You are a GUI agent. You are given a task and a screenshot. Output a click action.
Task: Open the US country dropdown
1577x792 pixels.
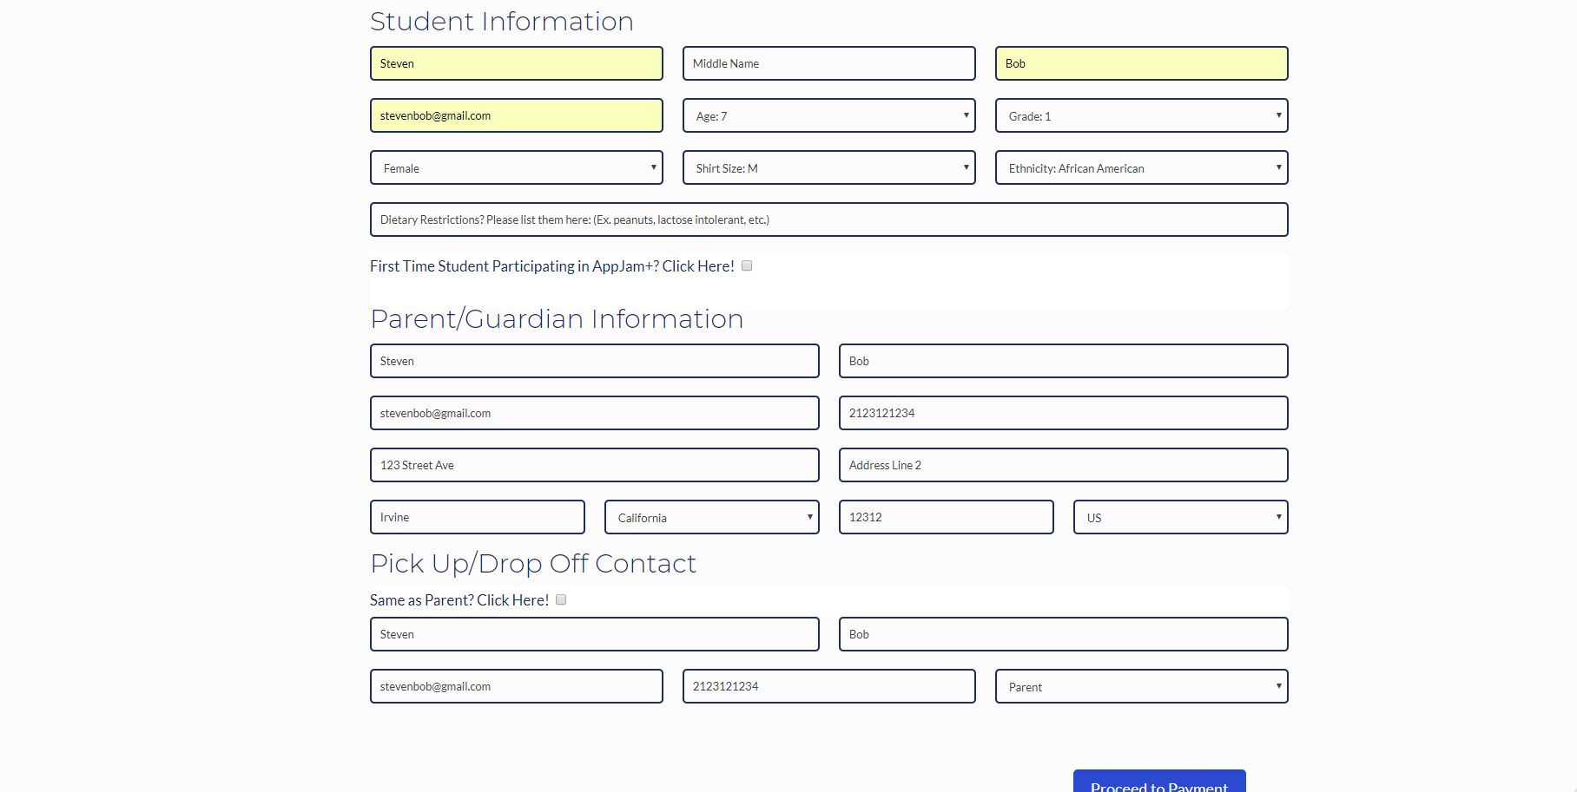point(1180,518)
